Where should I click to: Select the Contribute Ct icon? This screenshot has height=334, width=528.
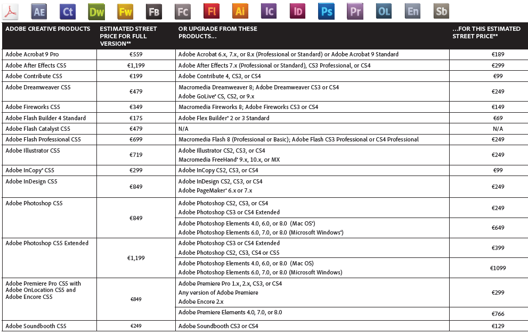68,12
